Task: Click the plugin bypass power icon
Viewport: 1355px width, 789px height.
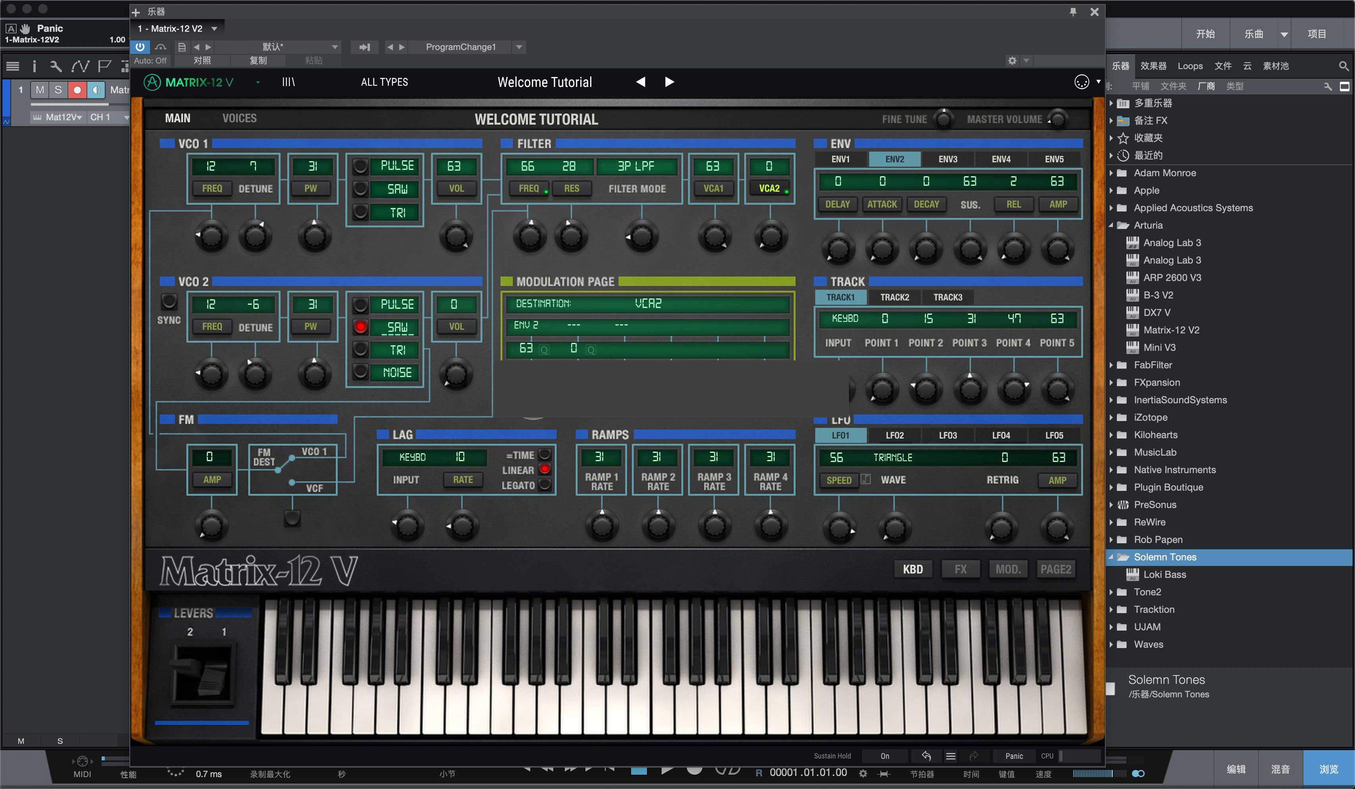Action: 140,47
